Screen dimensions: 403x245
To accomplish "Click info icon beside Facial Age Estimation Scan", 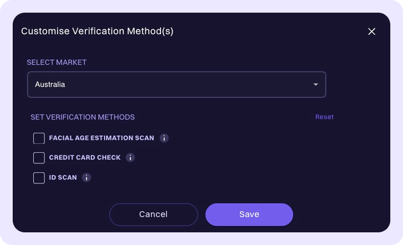I will click(164, 138).
